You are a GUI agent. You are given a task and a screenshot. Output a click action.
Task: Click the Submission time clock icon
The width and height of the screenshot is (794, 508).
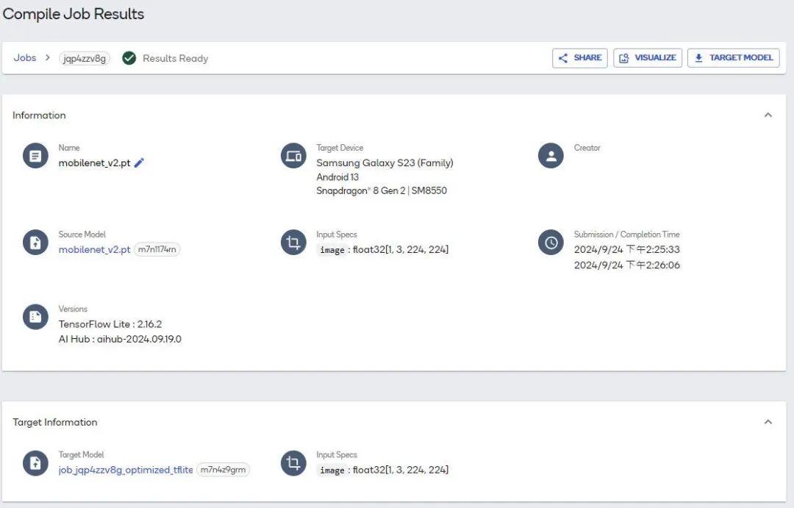(x=551, y=243)
